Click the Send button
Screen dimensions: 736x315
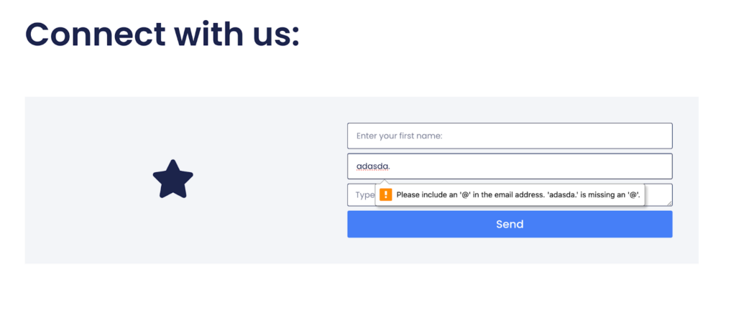(x=510, y=224)
